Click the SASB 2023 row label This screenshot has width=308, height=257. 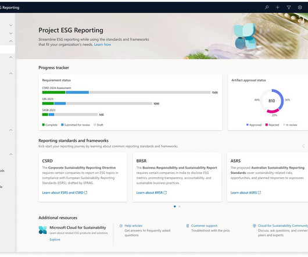(49, 110)
